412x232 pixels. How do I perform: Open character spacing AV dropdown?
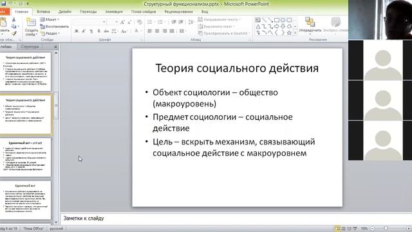115,32
